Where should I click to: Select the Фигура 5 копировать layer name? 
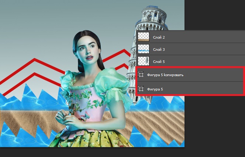click(x=165, y=75)
